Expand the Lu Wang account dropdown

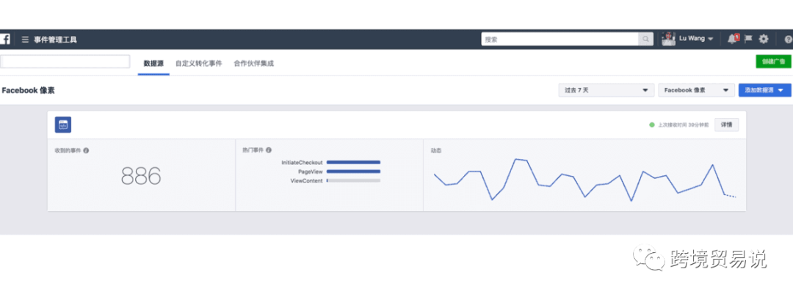pos(711,39)
